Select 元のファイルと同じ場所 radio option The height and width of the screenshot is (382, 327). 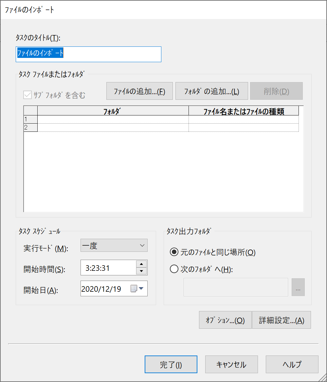click(174, 252)
